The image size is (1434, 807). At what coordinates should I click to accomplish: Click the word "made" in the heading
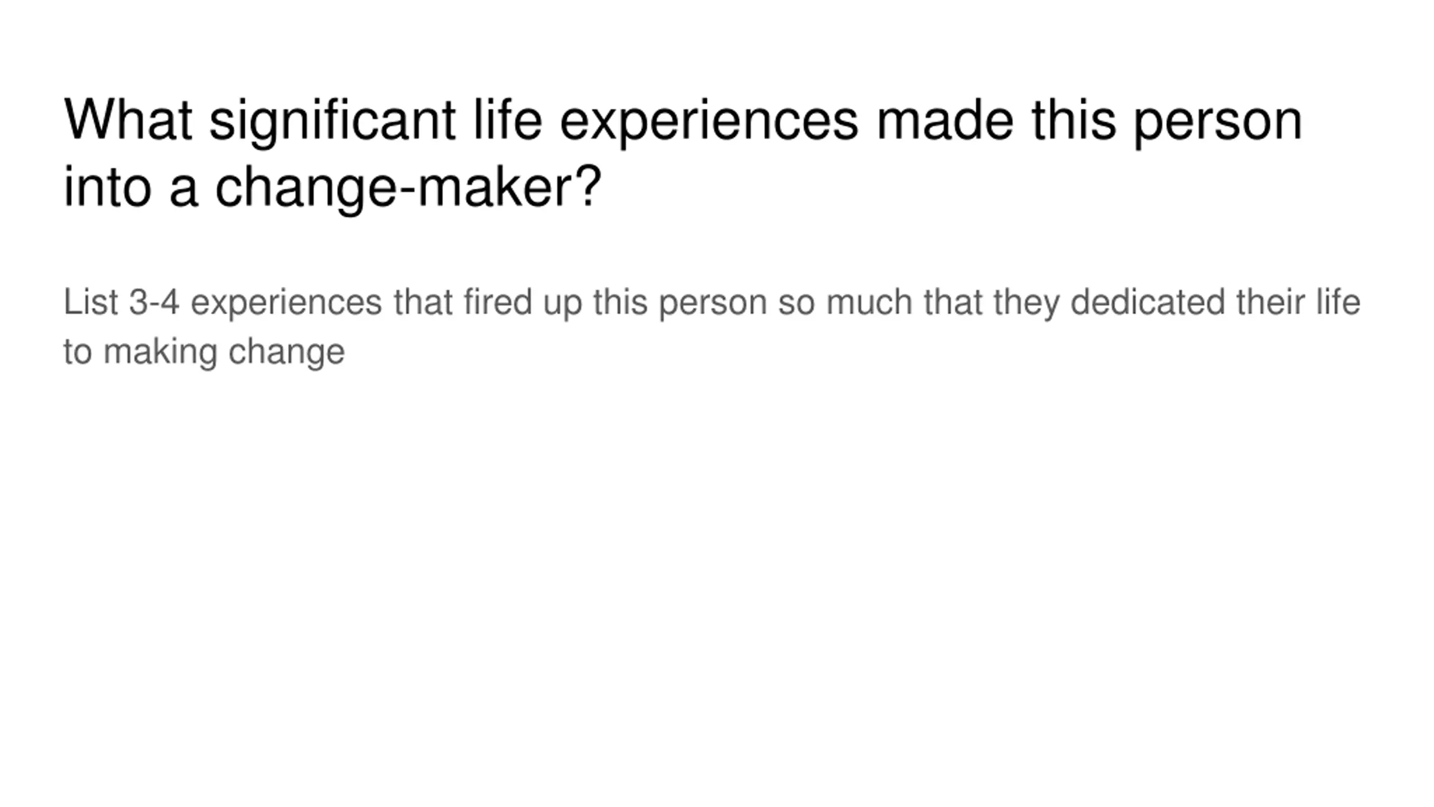tap(945, 120)
